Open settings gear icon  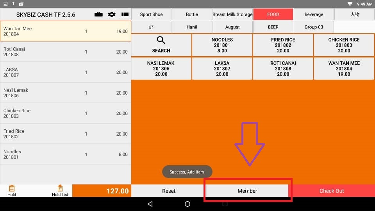(112, 14)
